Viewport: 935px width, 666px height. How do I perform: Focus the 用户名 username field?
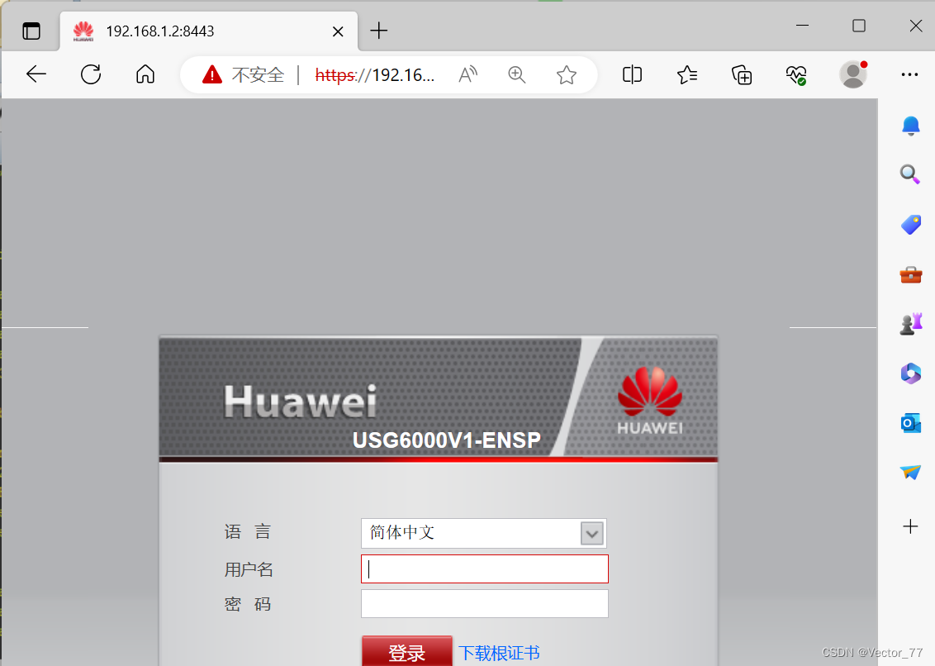(484, 568)
